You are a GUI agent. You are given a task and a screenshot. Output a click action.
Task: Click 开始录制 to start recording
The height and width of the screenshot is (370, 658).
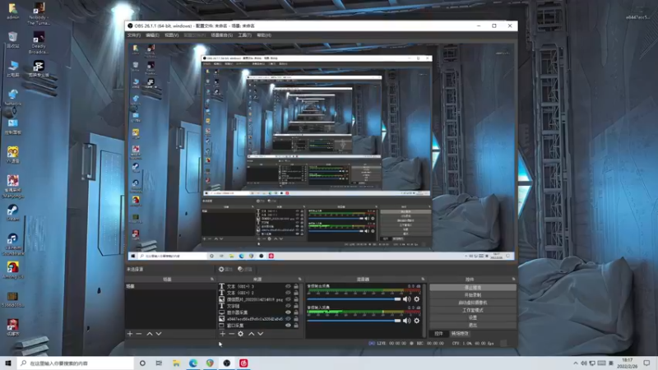(x=473, y=295)
